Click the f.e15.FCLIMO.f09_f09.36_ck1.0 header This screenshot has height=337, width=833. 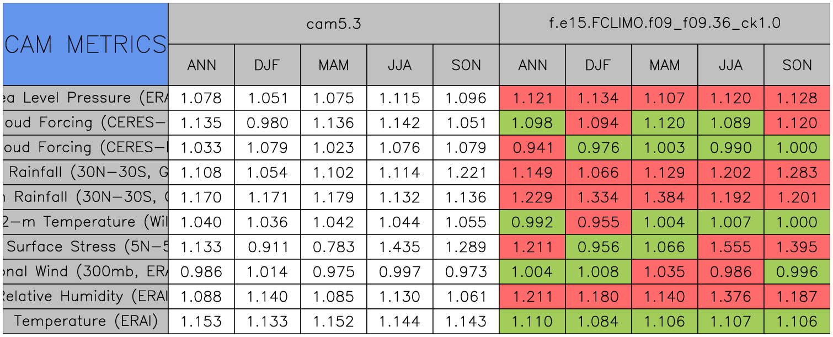665,24
